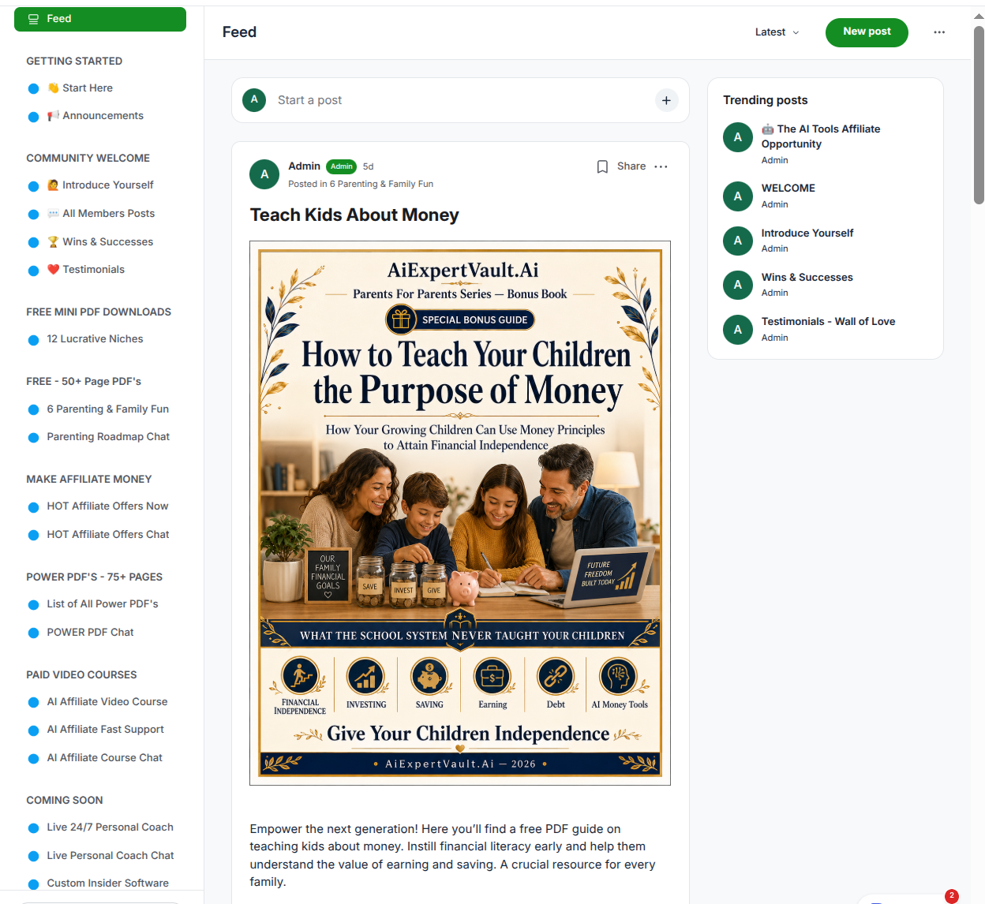Open trending post Testimonials - Wall of Love
Image resolution: width=985 pixels, height=904 pixels.
coord(828,322)
